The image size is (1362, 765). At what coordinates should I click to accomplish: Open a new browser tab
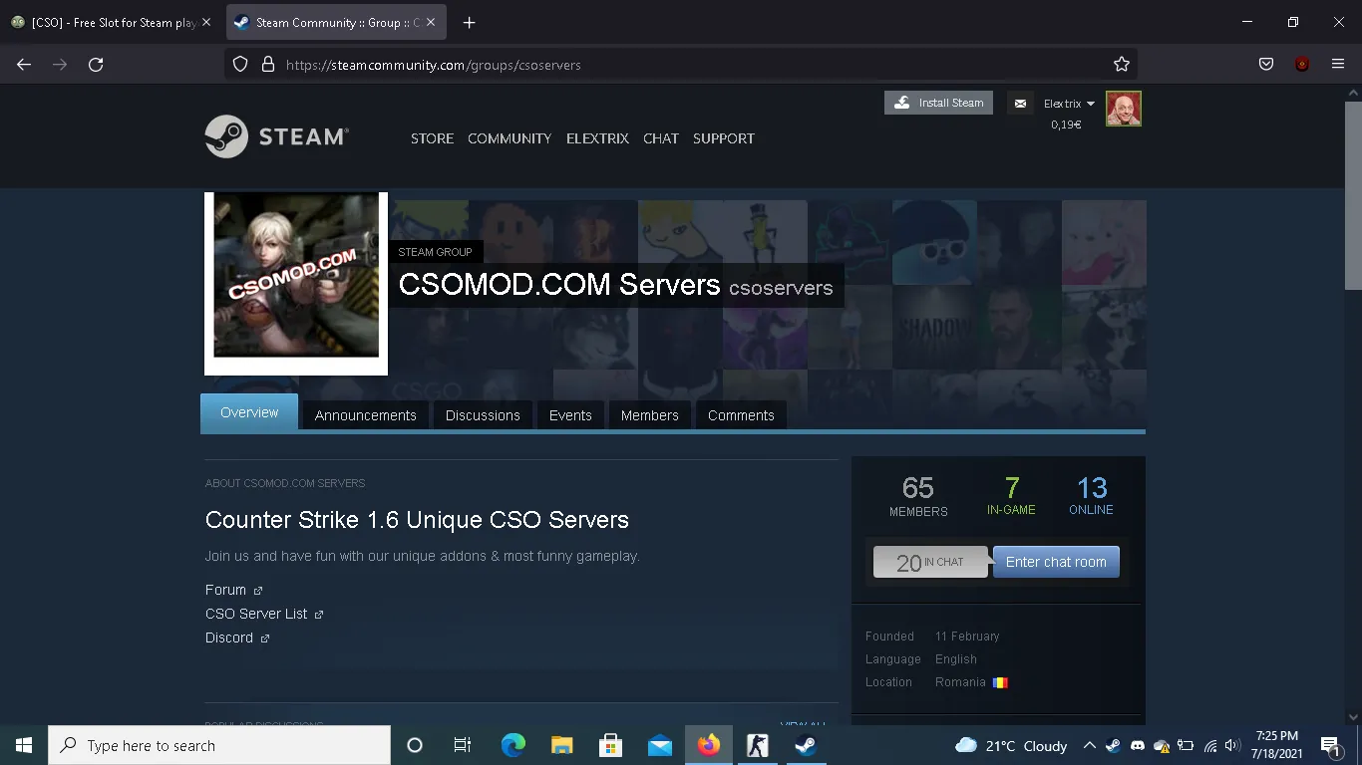tap(470, 23)
